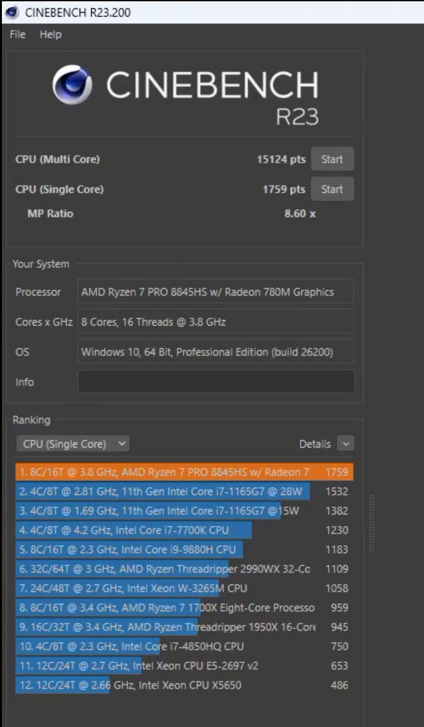Image resolution: width=424 pixels, height=727 pixels.
Task: Select the Core i9-9880H ranking row
Action: pos(184,549)
